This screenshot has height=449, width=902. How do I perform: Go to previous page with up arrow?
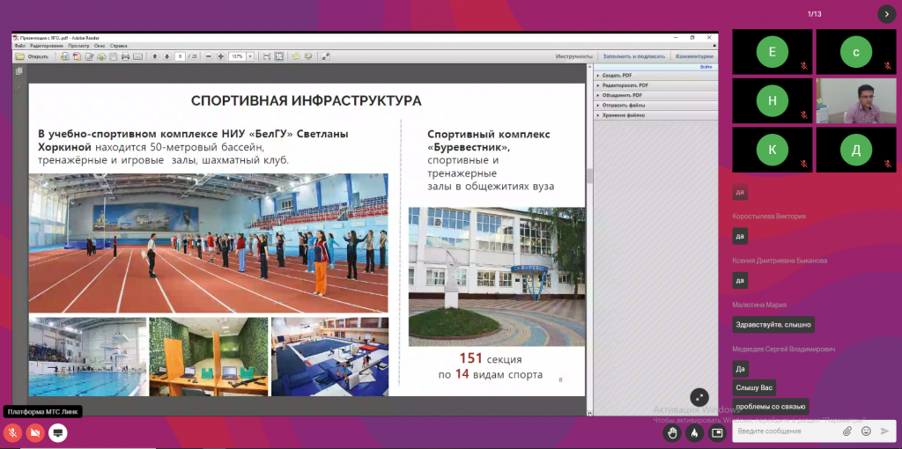[x=155, y=56]
